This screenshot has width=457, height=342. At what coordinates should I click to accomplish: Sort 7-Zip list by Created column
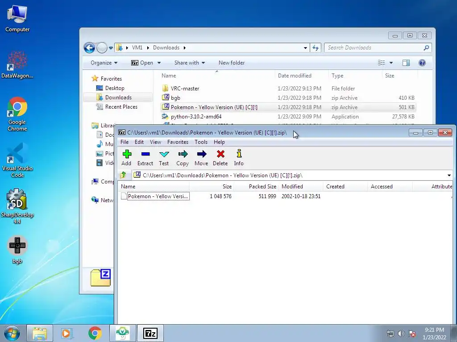pyautogui.click(x=345, y=187)
